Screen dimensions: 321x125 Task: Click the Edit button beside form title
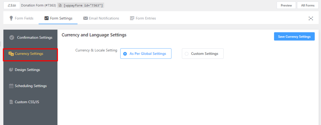coord(12,5)
